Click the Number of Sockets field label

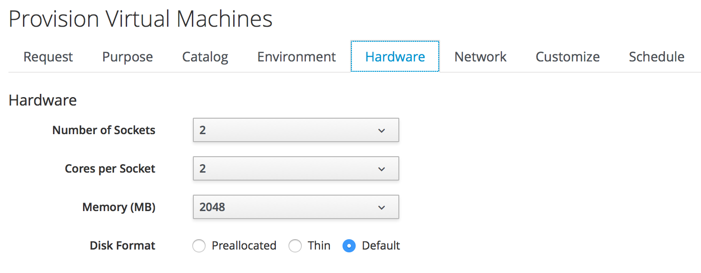tap(104, 130)
